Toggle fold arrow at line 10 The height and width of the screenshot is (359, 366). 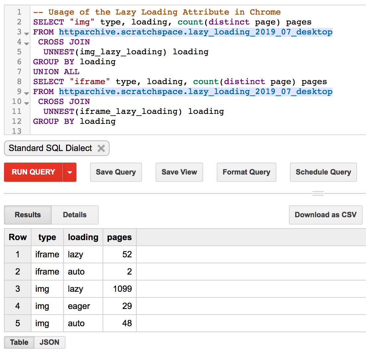26,102
